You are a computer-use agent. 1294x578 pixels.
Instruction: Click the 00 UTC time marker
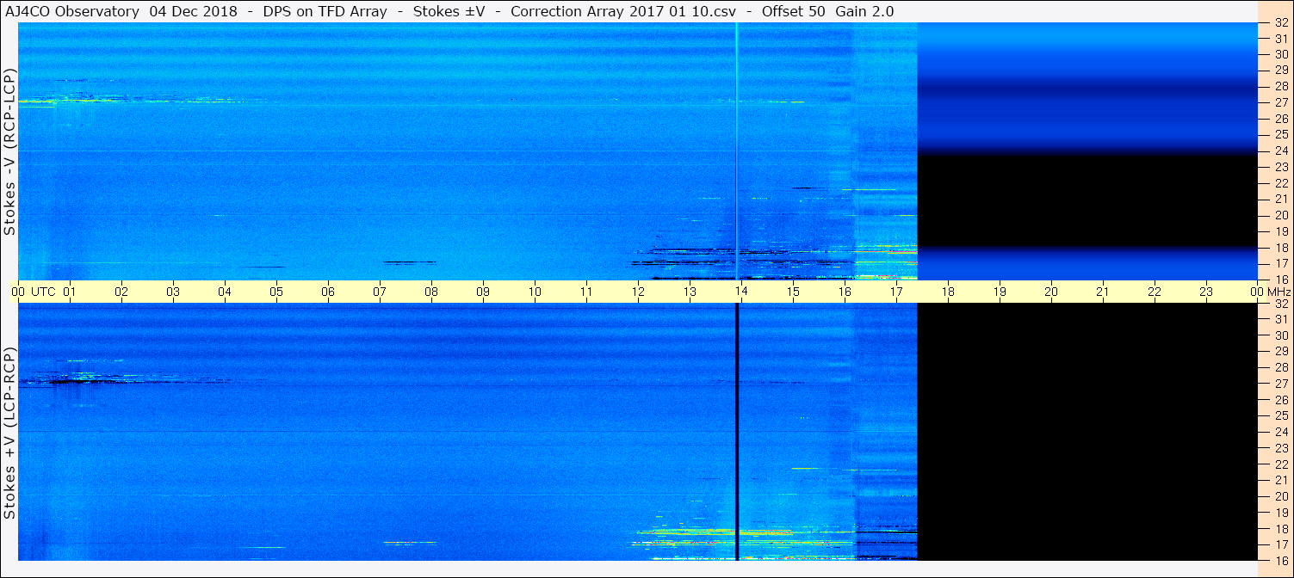pyautogui.click(x=34, y=292)
